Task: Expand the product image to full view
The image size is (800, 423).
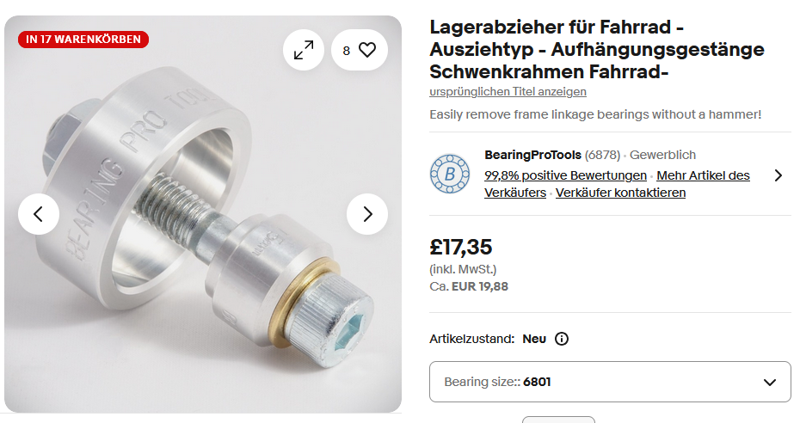Action: click(304, 50)
